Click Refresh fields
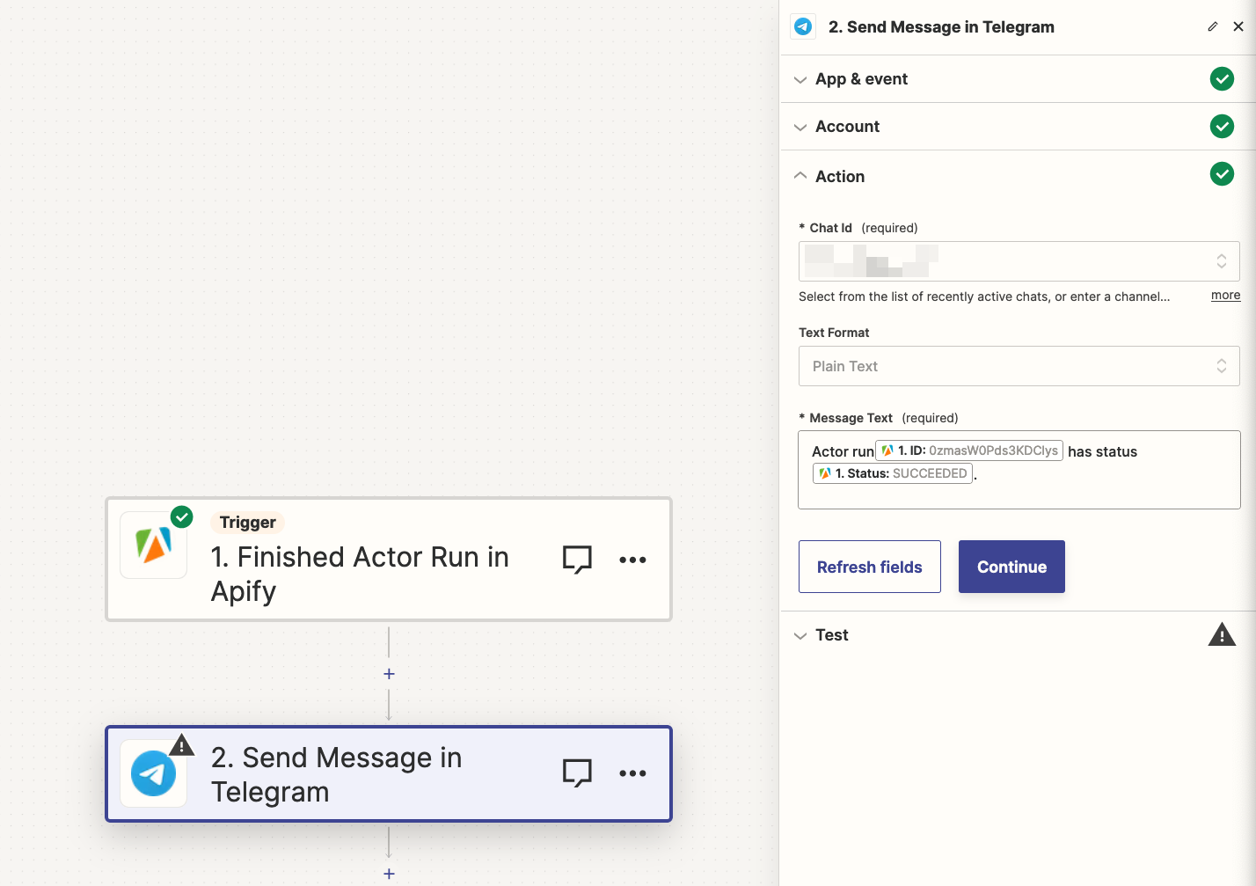Screen dimensions: 1256x886 click(869, 566)
